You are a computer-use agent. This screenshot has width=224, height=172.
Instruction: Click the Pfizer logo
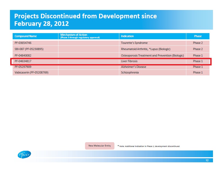tap(24, 155)
